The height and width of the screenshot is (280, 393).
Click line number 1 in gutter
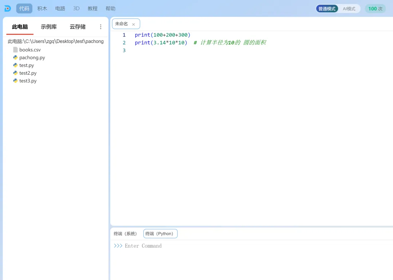124,35
